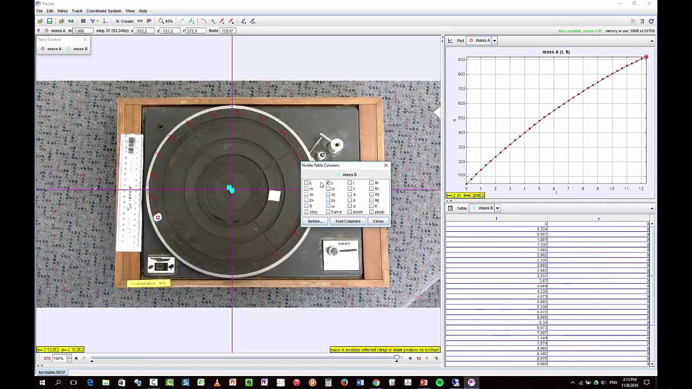Select mass B in Track Control

click(x=77, y=49)
